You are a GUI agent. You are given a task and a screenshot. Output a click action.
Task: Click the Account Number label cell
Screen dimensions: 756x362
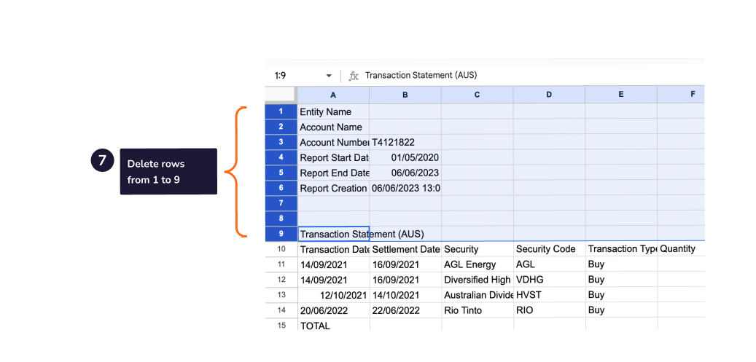point(334,142)
